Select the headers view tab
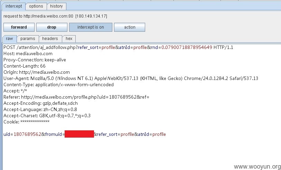The height and width of the screenshot is (170, 281). coord(50,39)
